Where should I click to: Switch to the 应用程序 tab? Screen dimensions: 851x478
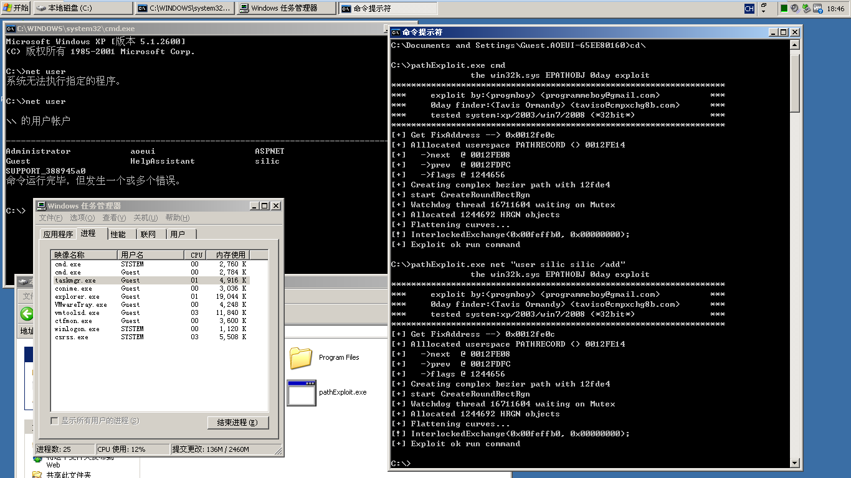[58, 234]
